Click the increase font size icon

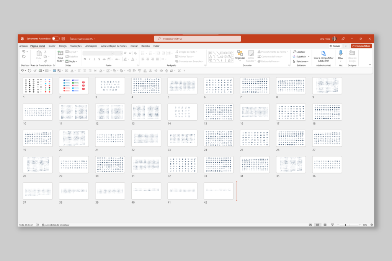tap(125, 53)
